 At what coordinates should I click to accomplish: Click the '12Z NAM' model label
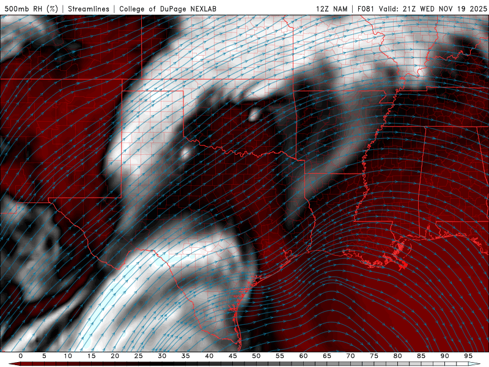click(x=331, y=9)
